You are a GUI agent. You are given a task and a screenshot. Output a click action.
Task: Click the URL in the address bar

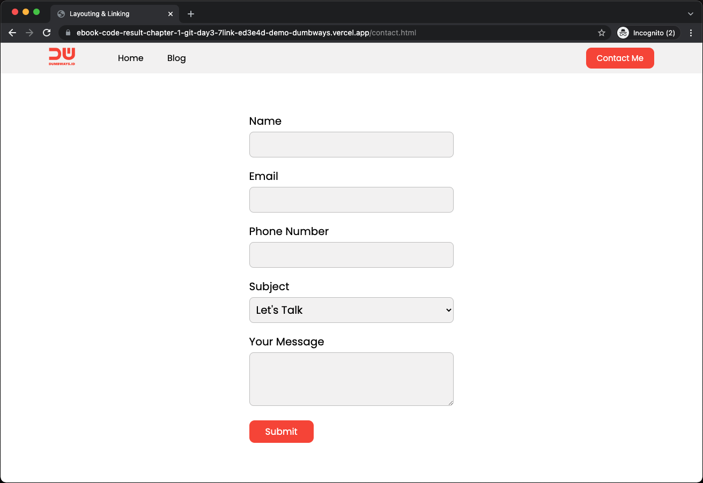tap(246, 33)
